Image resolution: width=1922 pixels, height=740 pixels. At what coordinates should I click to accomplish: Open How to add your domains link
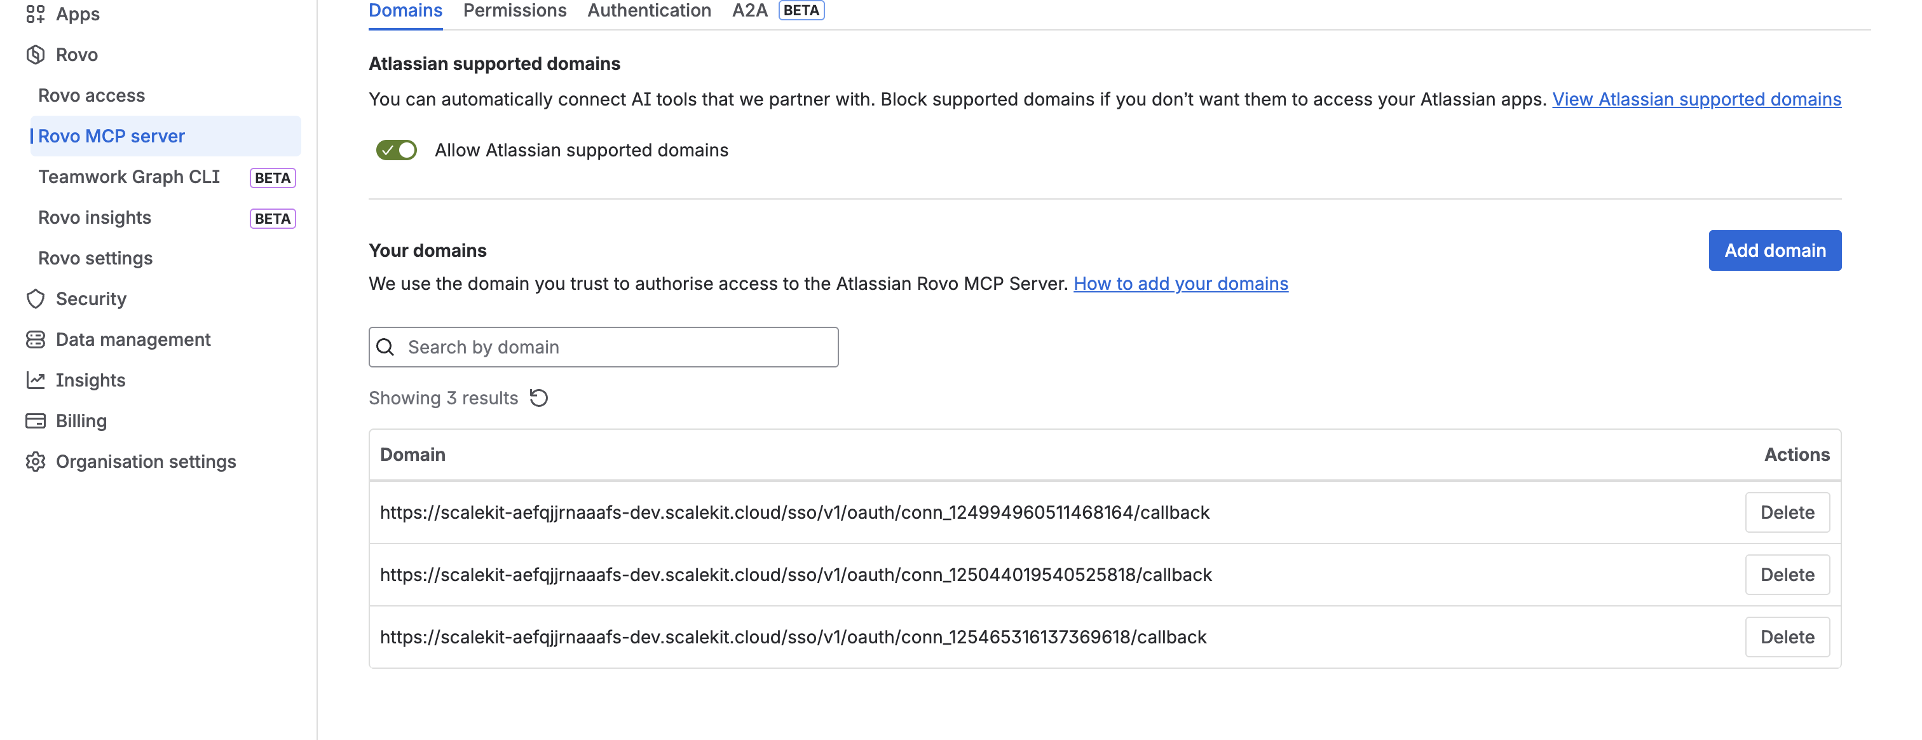pos(1180,284)
